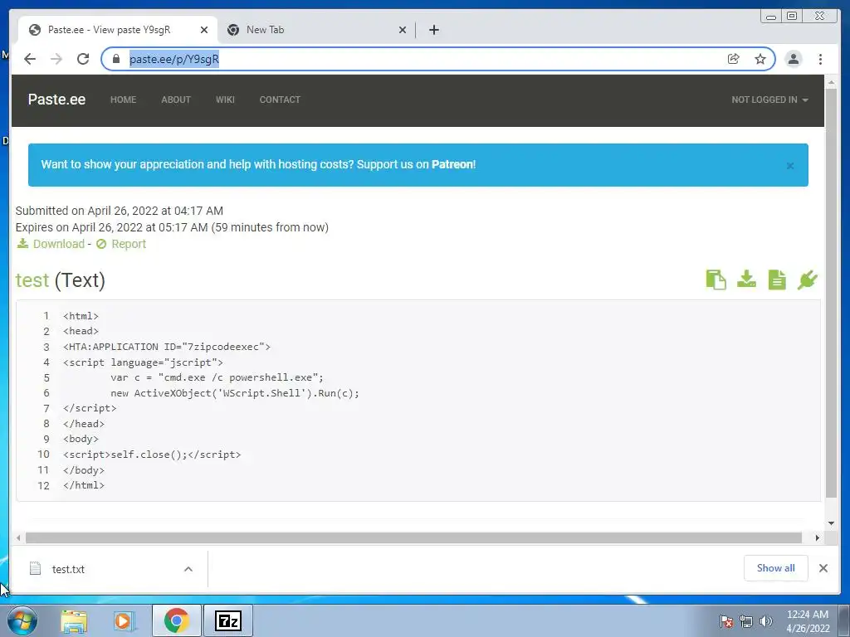Click the Action Center flag tray icon
The width and height of the screenshot is (850, 637).
pos(725,621)
